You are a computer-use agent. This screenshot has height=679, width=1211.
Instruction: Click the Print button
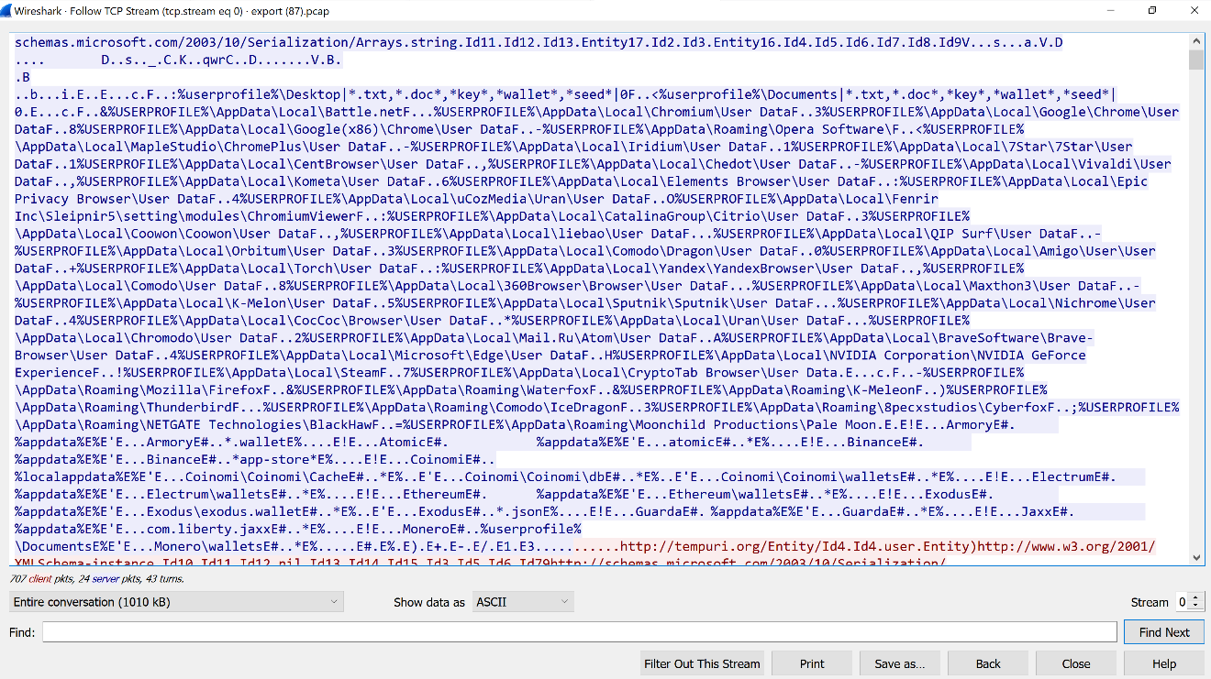point(812,663)
